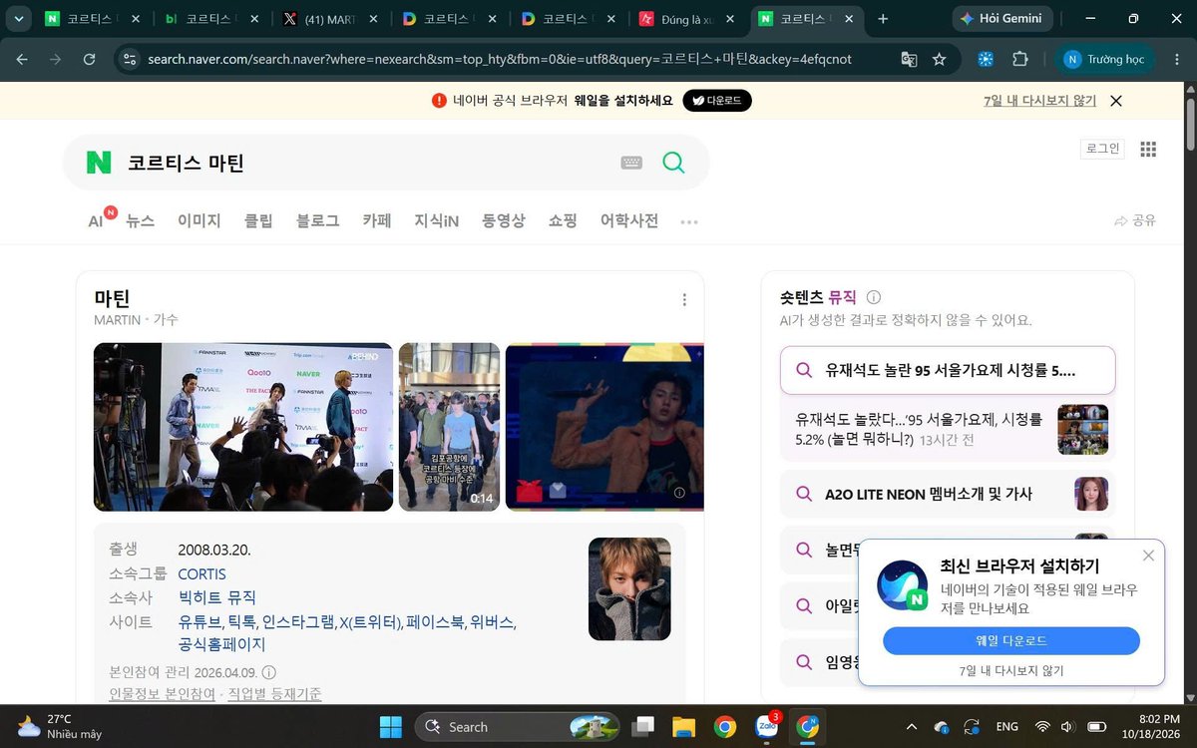Select 유재석도 놀란 95 서울가요제 suggestion
1197x748 pixels.
[948, 370]
